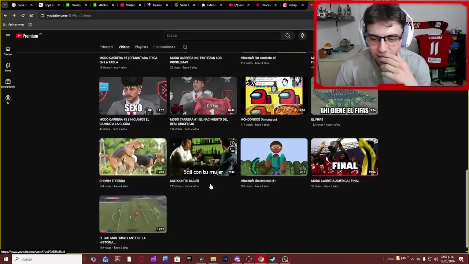Switch to the Principal channel tab
Screen dimensions: 469x264
click(106, 47)
